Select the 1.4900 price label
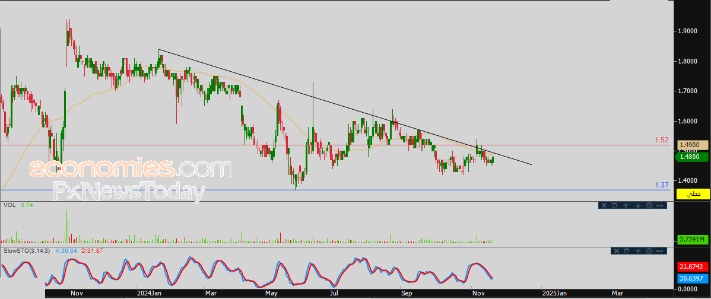 point(693,145)
